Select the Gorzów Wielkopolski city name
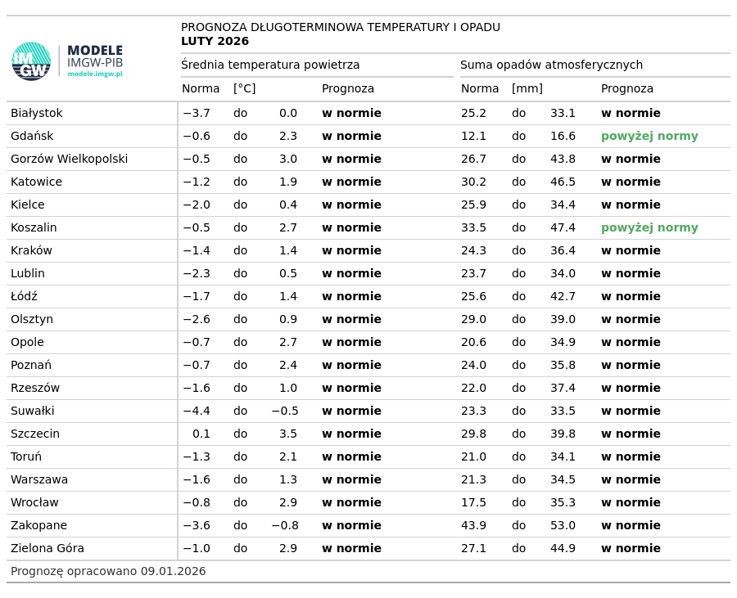This screenshot has height=598, width=737. click(x=70, y=160)
